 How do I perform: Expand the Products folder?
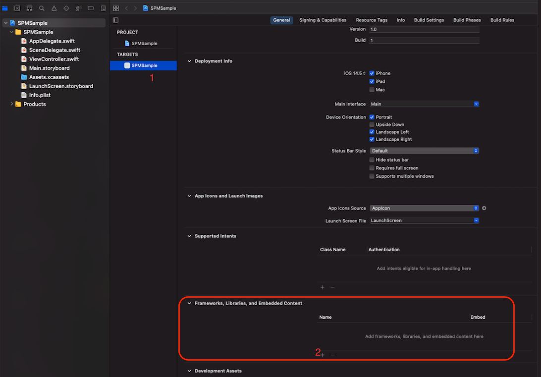pyautogui.click(x=12, y=104)
